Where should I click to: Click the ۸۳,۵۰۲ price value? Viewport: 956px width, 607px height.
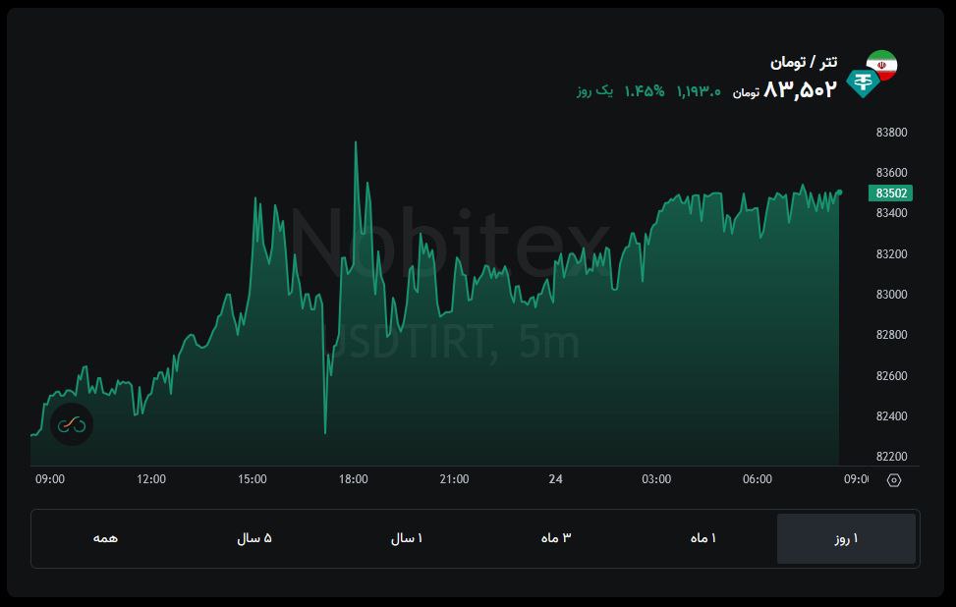click(x=800, y=90)
